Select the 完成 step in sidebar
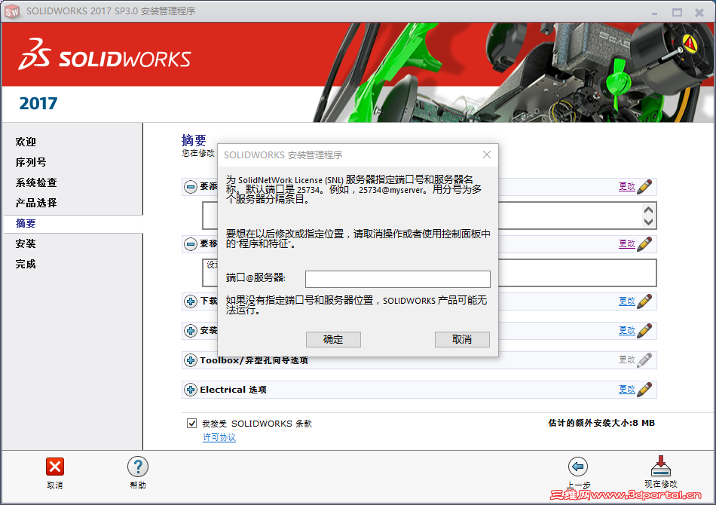716x505 pixels. [26, 264]
